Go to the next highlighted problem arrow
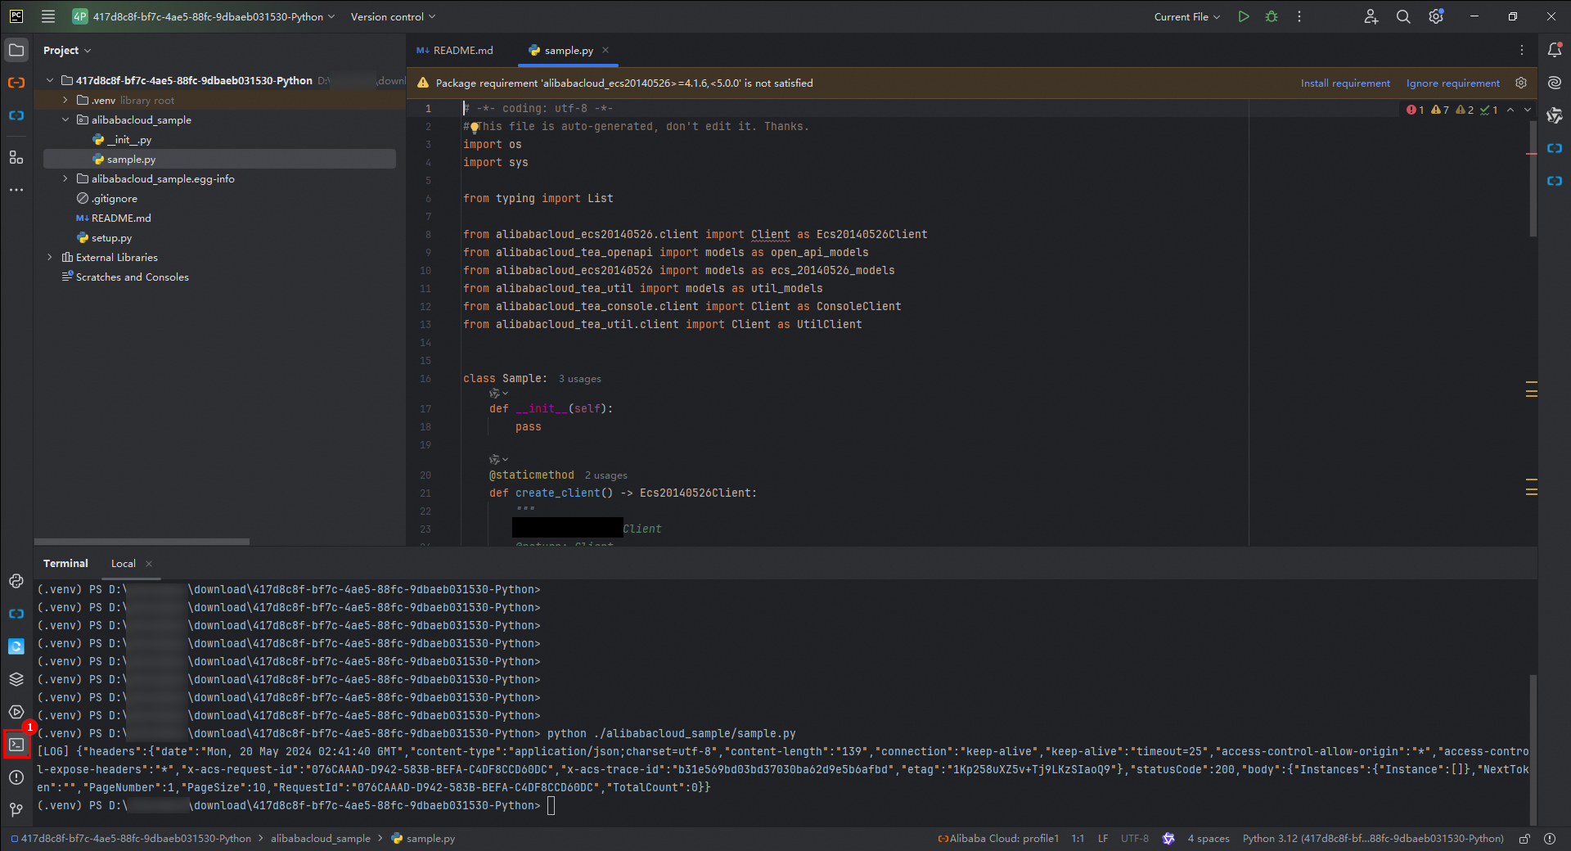This screenshot has height=851, width=1571. [x=1527, y=110]
